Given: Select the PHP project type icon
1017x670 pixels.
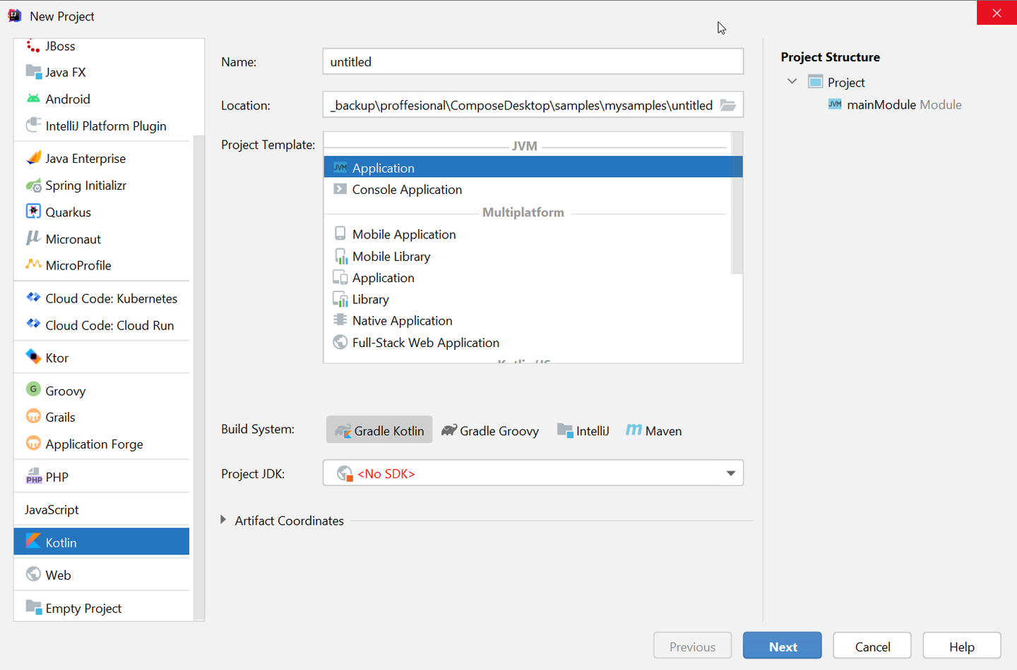Looking at the screenshot, I should click(x=33, y=476).
